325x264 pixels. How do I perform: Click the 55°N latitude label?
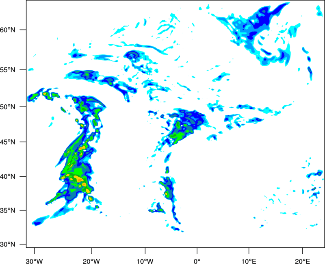[x=8, y=69]
